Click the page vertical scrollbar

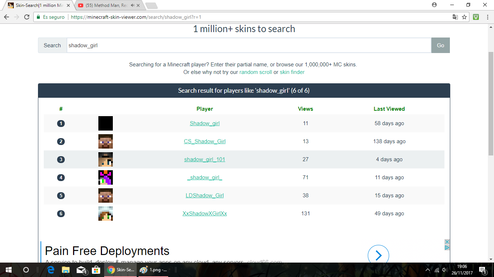491,105
